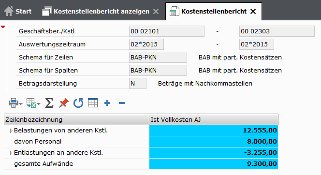This screenshot has width=321, height=175.
Task: Click the printer icon in toolbar
Action: (14, 103)
